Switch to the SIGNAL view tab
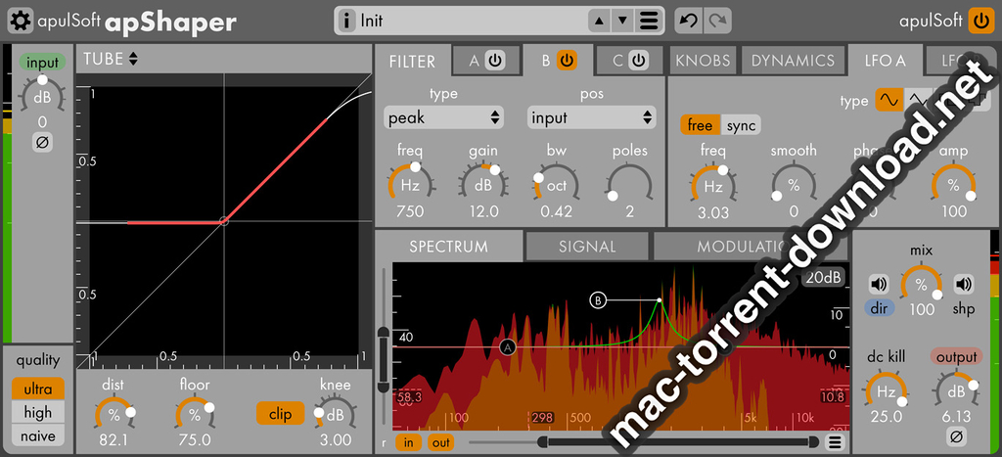This screenshot has height=457, width=1002. 587,247
